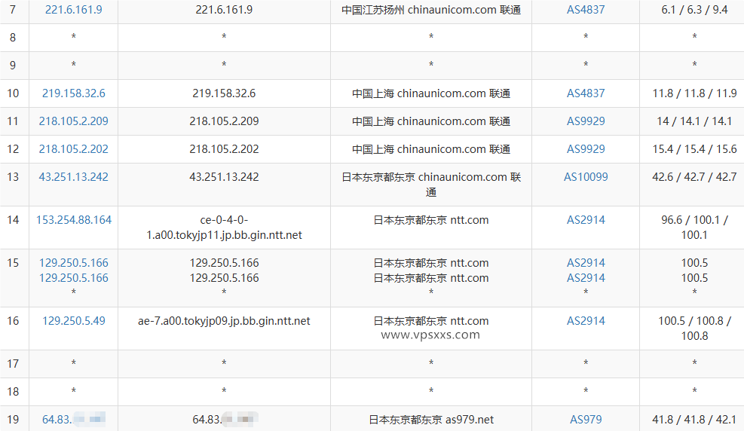Select plain-text hostname 218.105.2.209 in hop 11

point(224,121)
